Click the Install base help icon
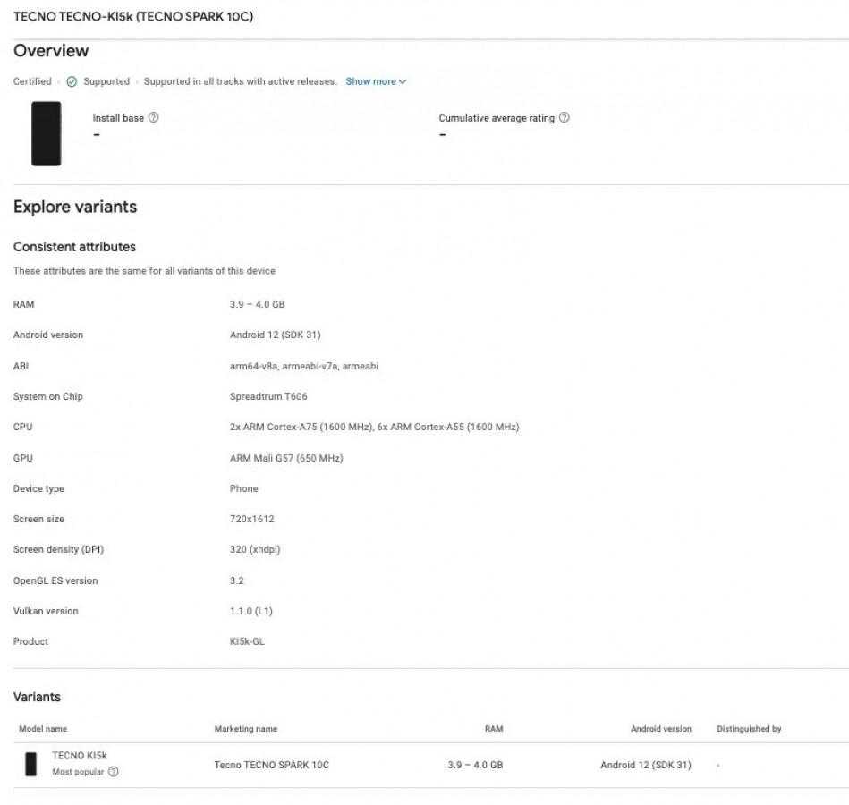 pyautogui.click(x=153, y=117)
